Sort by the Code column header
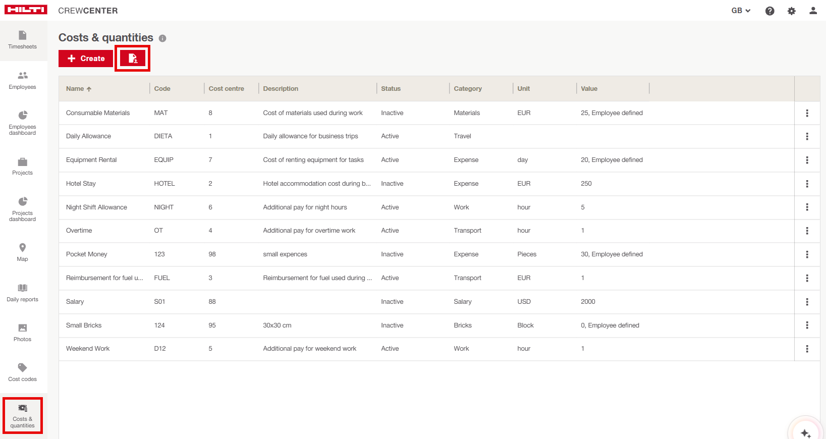This screenshot has width=826, height=439. 162,89
